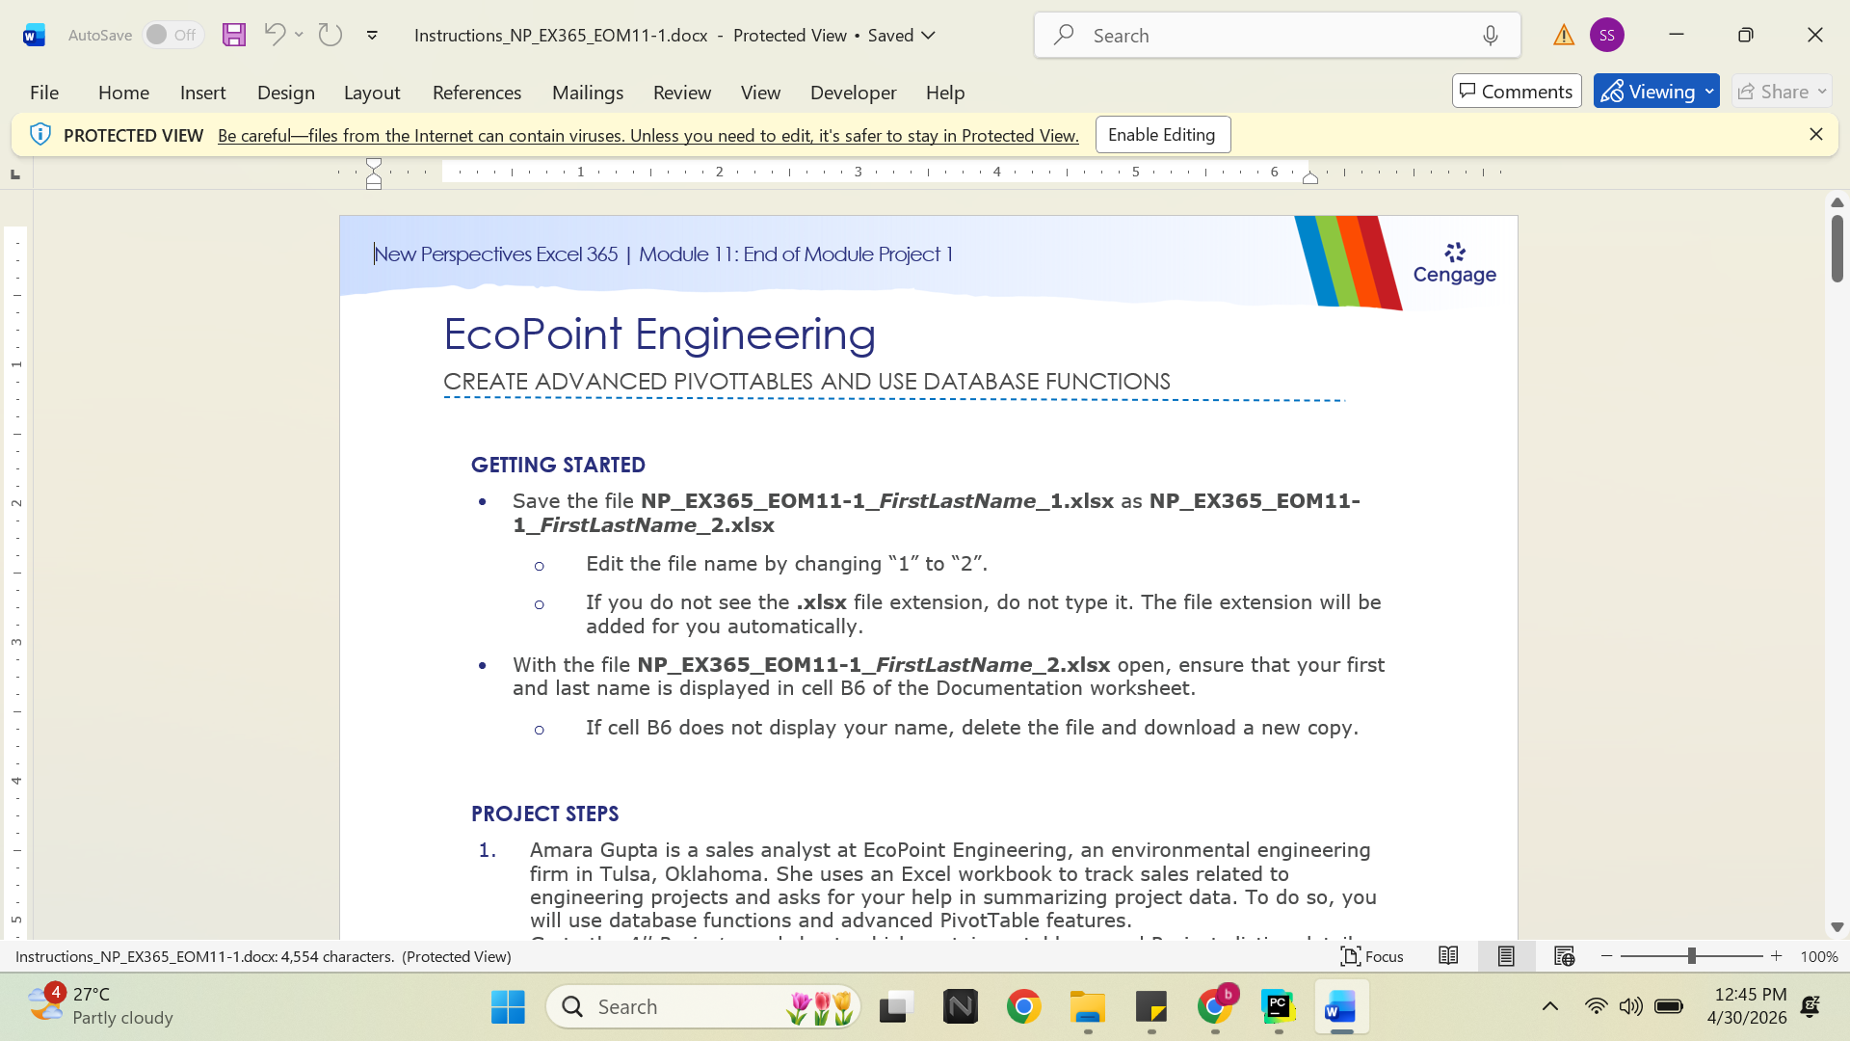This screenshot has width=1850, height=1041.
Task: Open the Review tab
Action: (682, 93)
